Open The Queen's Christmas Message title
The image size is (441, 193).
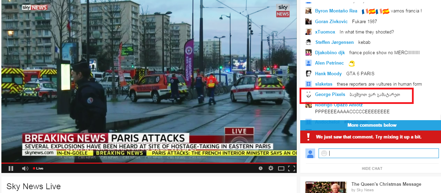[x=386, y=184]
